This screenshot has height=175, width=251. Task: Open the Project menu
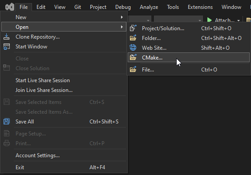(x=98, y=7)
